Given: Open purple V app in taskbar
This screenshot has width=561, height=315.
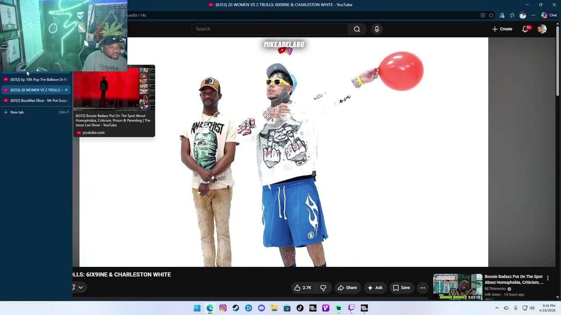Looking at the screenshot, I should click(x=326, y=308).
